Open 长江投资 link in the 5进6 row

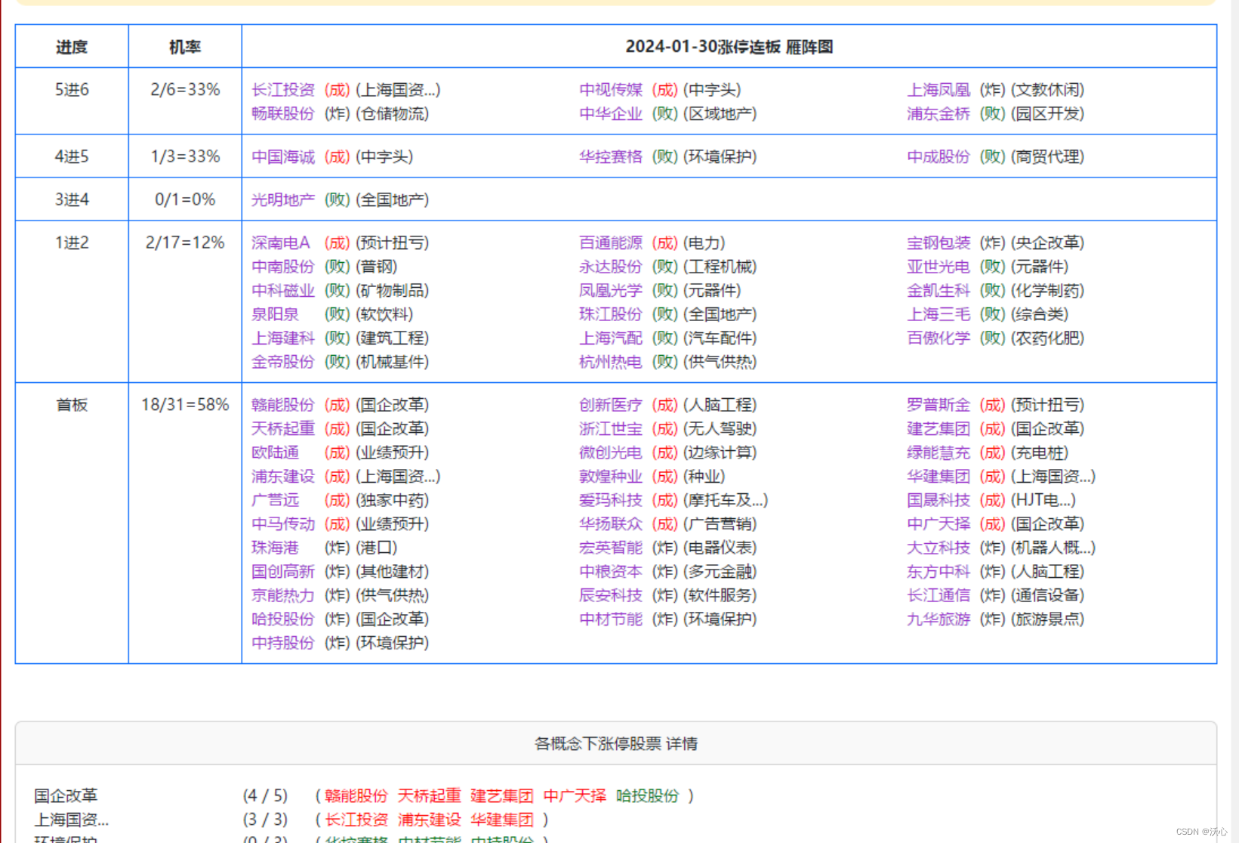click(x=282, y=90)
